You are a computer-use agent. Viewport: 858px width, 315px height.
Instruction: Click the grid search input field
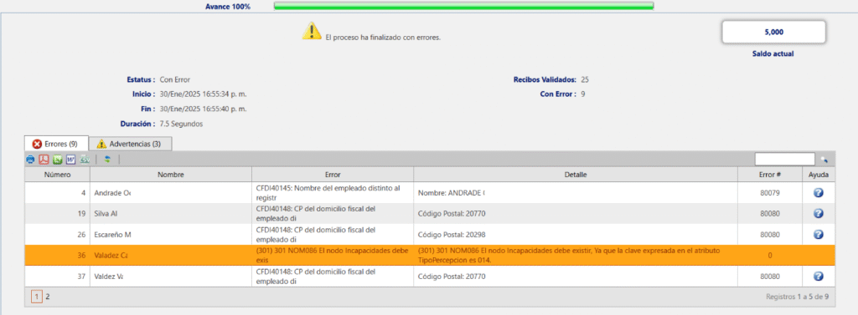pyautogui.click(x=784, y=159)
